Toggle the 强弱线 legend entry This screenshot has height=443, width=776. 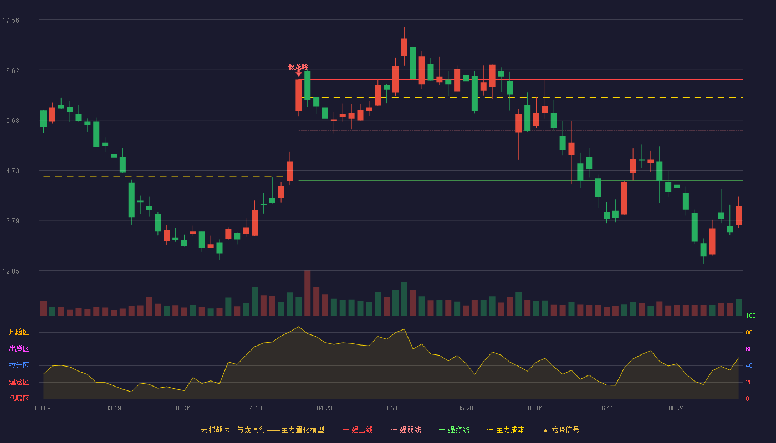coord(406,430)
